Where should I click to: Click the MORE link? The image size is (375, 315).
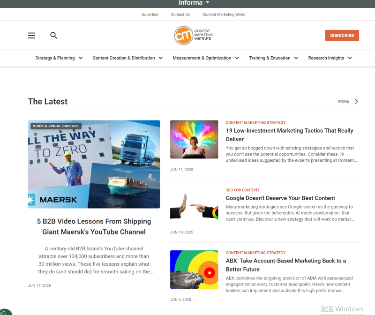tap(344, 101)
